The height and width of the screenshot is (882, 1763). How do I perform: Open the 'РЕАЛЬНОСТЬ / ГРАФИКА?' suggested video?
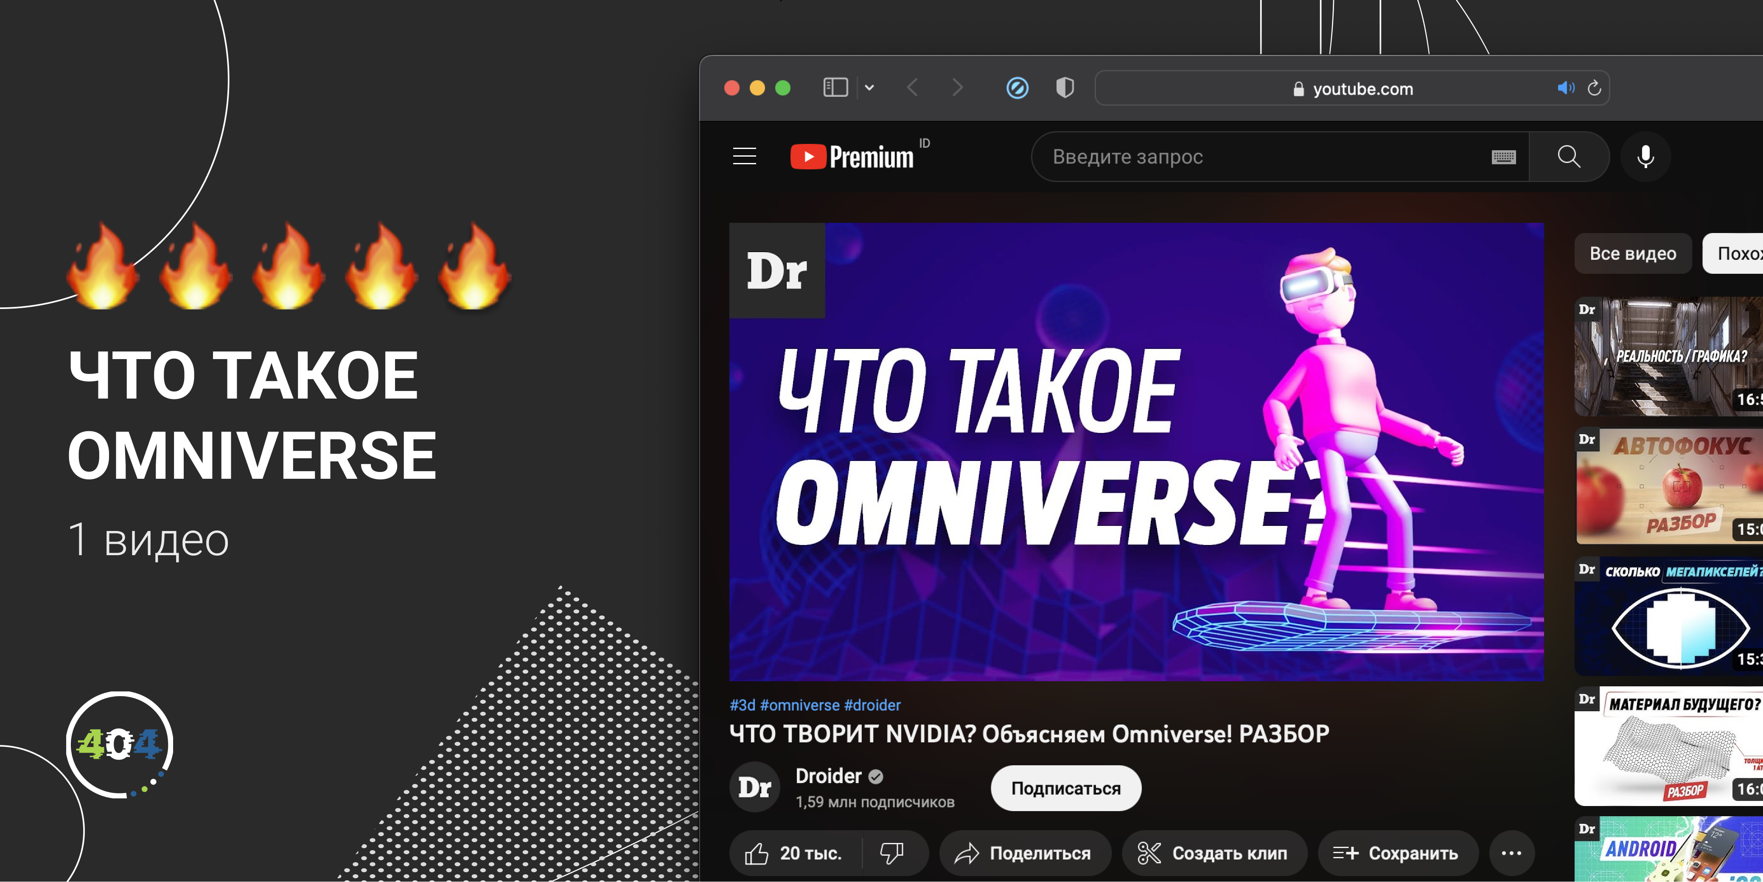[x=1668, y=356]
